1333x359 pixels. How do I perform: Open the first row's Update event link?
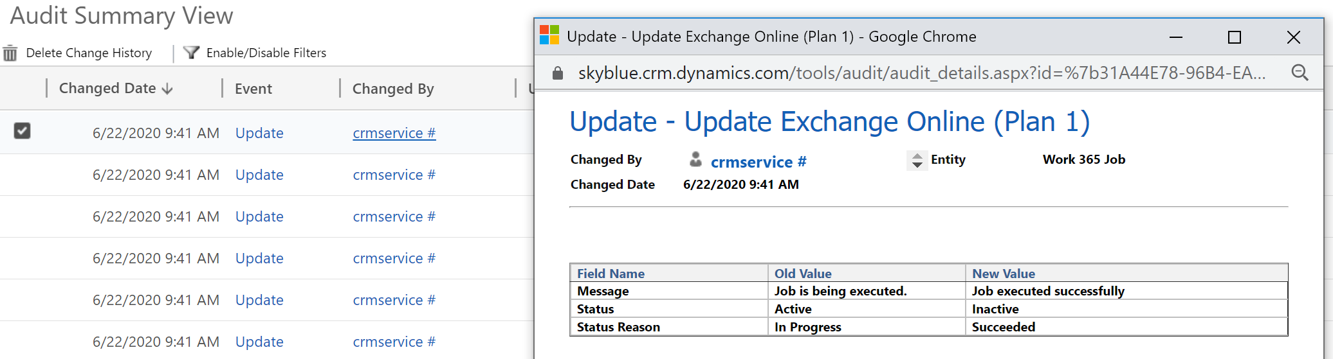259,133
